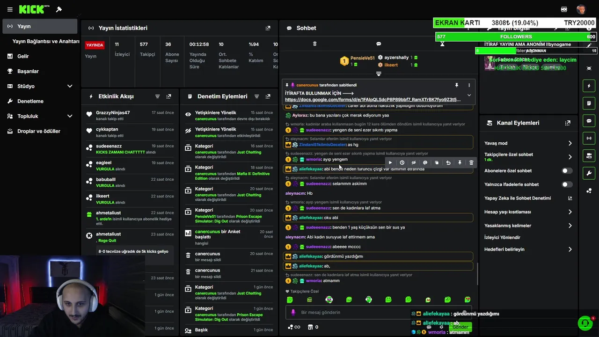Open Yavaş mod settings arrow
Viewport: 599px width, 337px height.
click(570, 143)
